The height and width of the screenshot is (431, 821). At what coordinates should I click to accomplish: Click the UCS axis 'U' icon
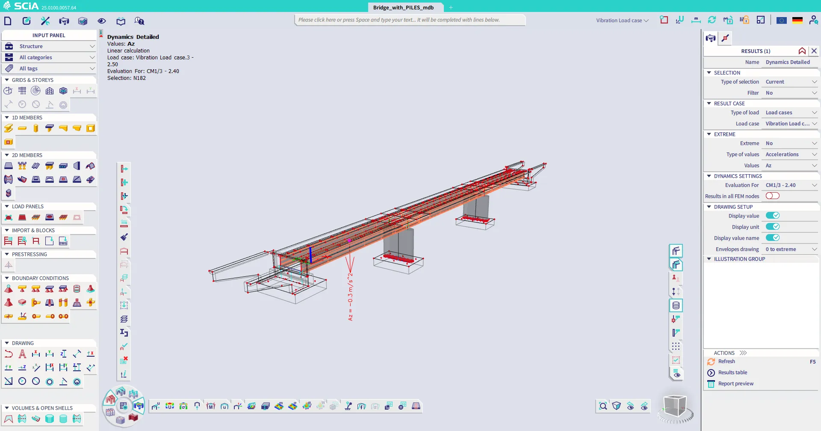(x=680, y=20)
